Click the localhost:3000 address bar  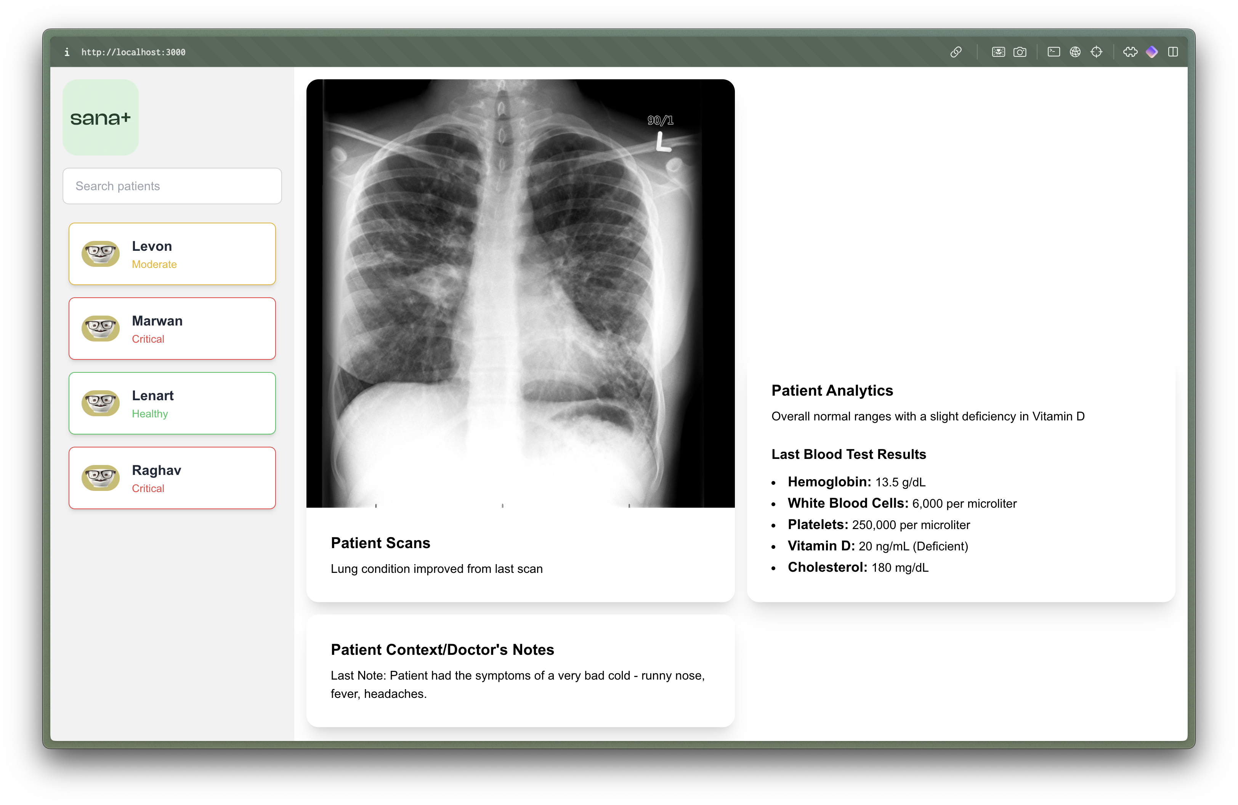point(133,52)
